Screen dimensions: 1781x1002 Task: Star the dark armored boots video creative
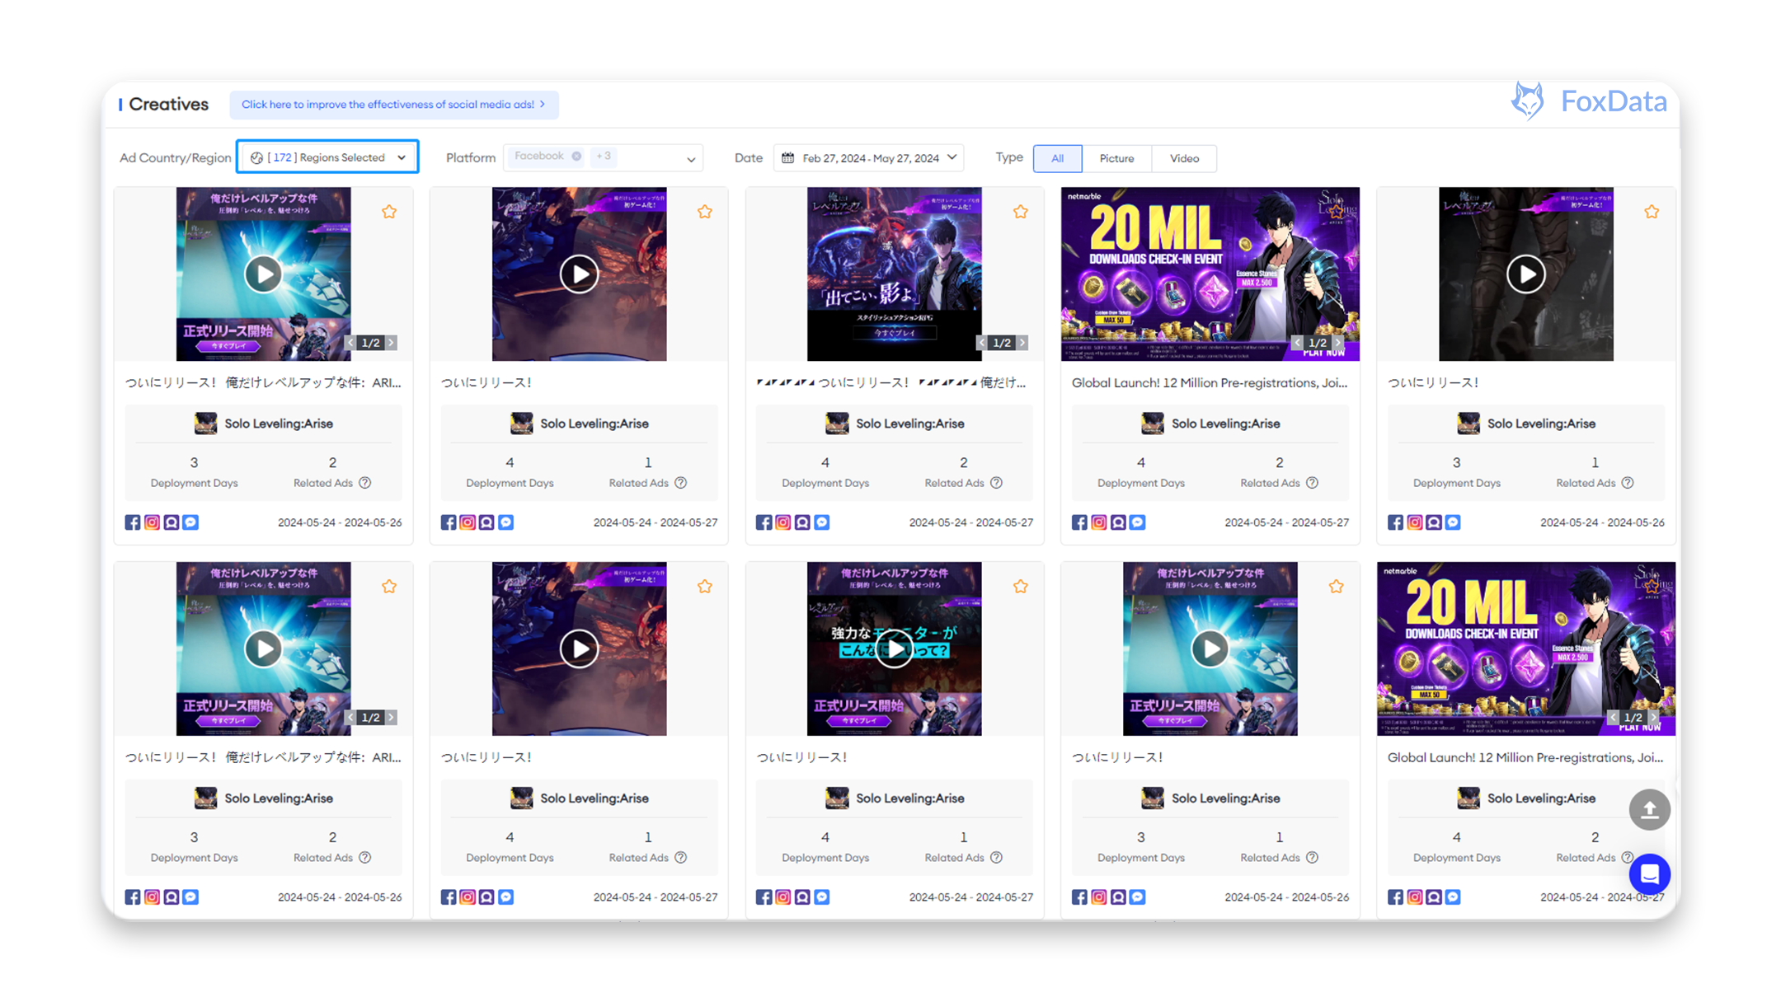(x=1651, y=212)
